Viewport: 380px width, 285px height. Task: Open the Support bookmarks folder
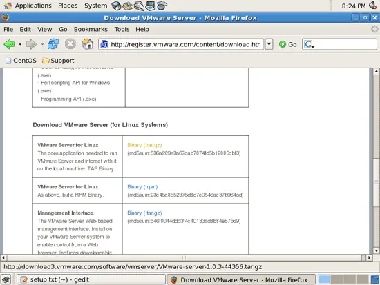click(x=58, y=61)
